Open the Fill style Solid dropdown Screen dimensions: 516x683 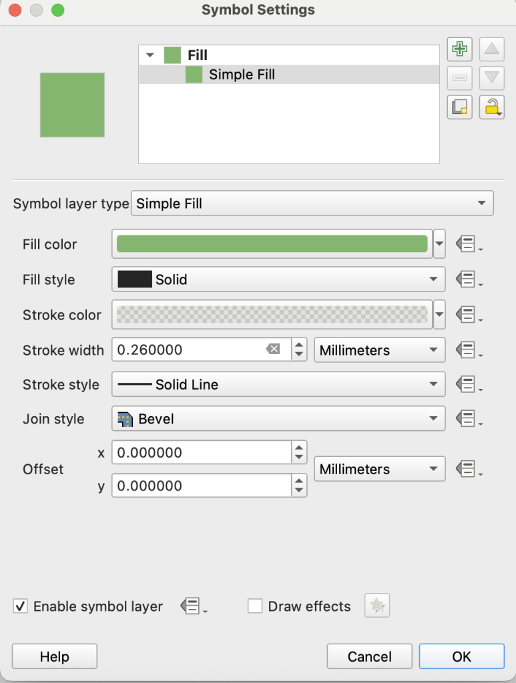[278, 280]
